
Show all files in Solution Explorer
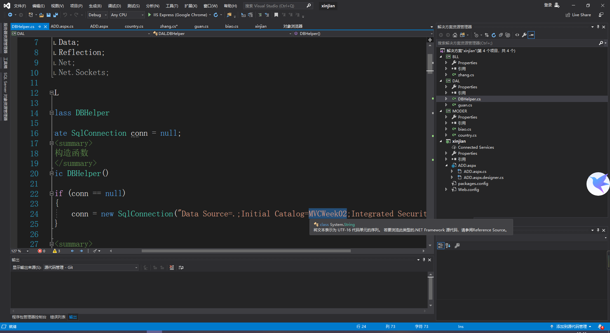point(508,35)
